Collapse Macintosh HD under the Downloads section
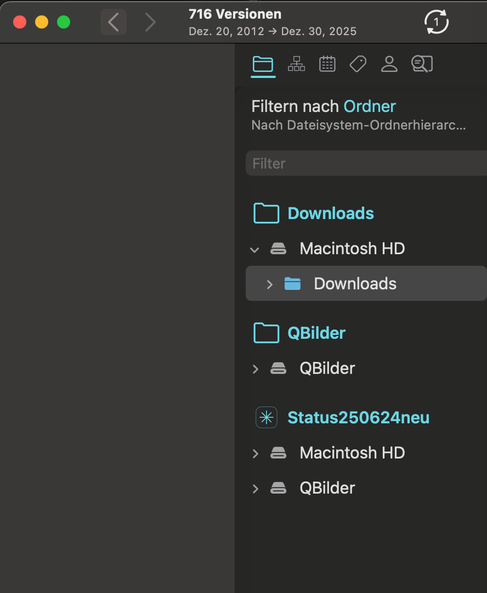Screen dimensions: 487x593 click(254, 249)
